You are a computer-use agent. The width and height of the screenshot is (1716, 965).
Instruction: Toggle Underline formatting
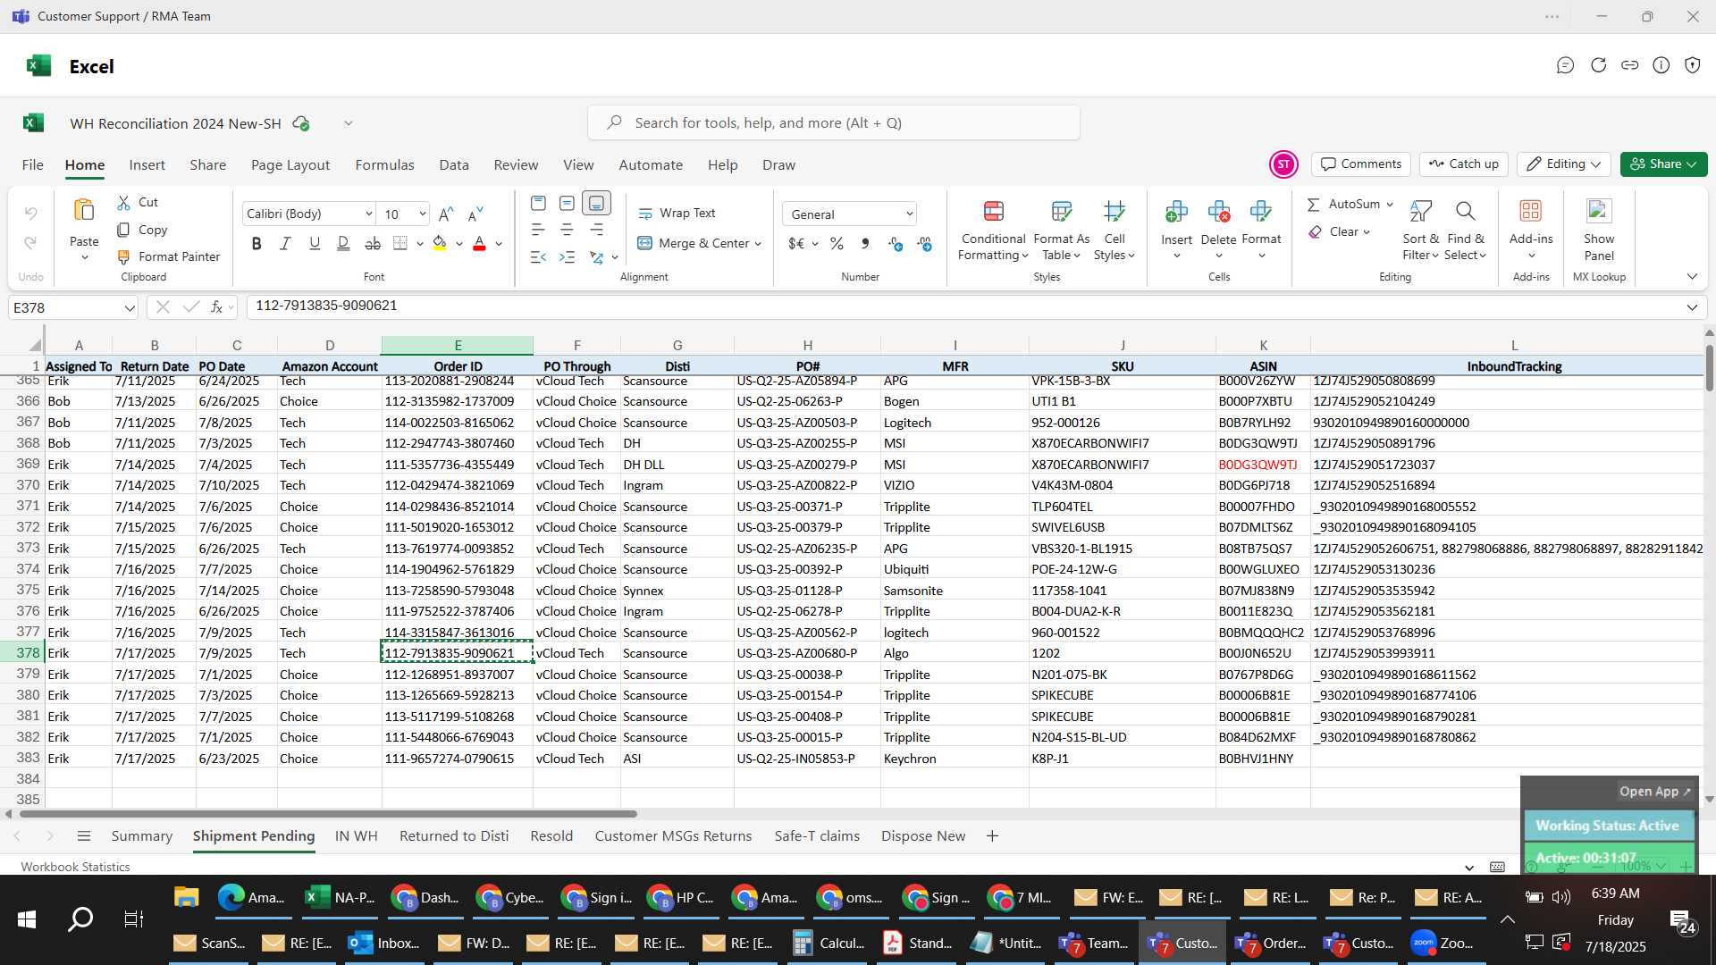[x=315, y=244]
